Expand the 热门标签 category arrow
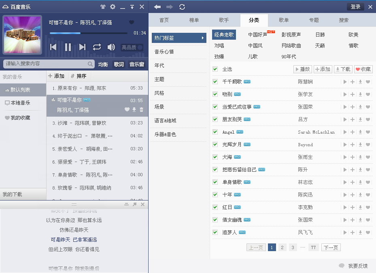The height and width of the screenshot is (273, 376). point(203,38)
